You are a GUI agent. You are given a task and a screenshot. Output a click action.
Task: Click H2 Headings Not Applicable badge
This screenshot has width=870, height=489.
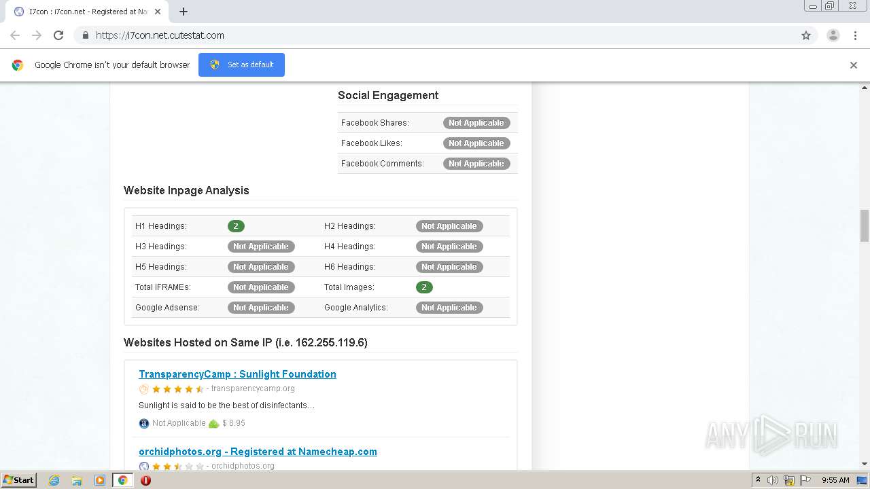pyautogui.click(x=449, y=226)
